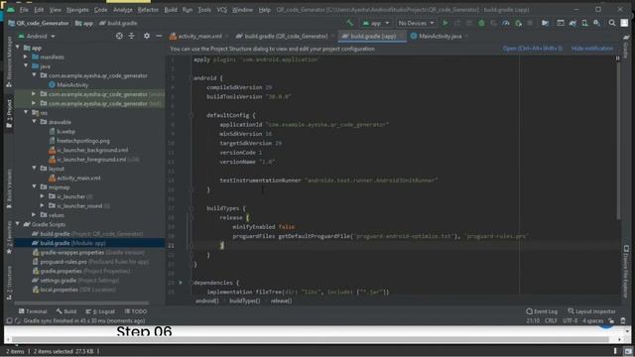Viewport: 635px width, 357px height.
Task: Click the editor vertical scrollbar
Action: click(x=618, y=138)
